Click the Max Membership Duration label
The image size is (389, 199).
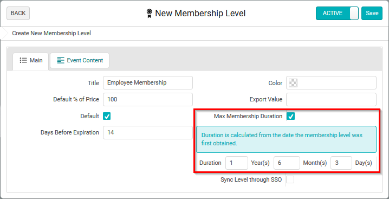coord(248,116)
